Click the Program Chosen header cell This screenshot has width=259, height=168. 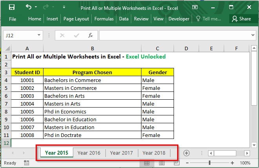pyautogui.click(x=92, y=72)
